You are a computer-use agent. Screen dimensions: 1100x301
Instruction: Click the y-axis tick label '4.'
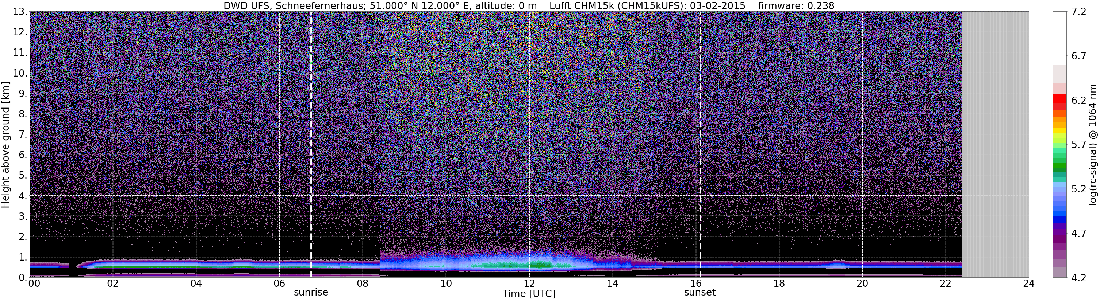point(23,196)
